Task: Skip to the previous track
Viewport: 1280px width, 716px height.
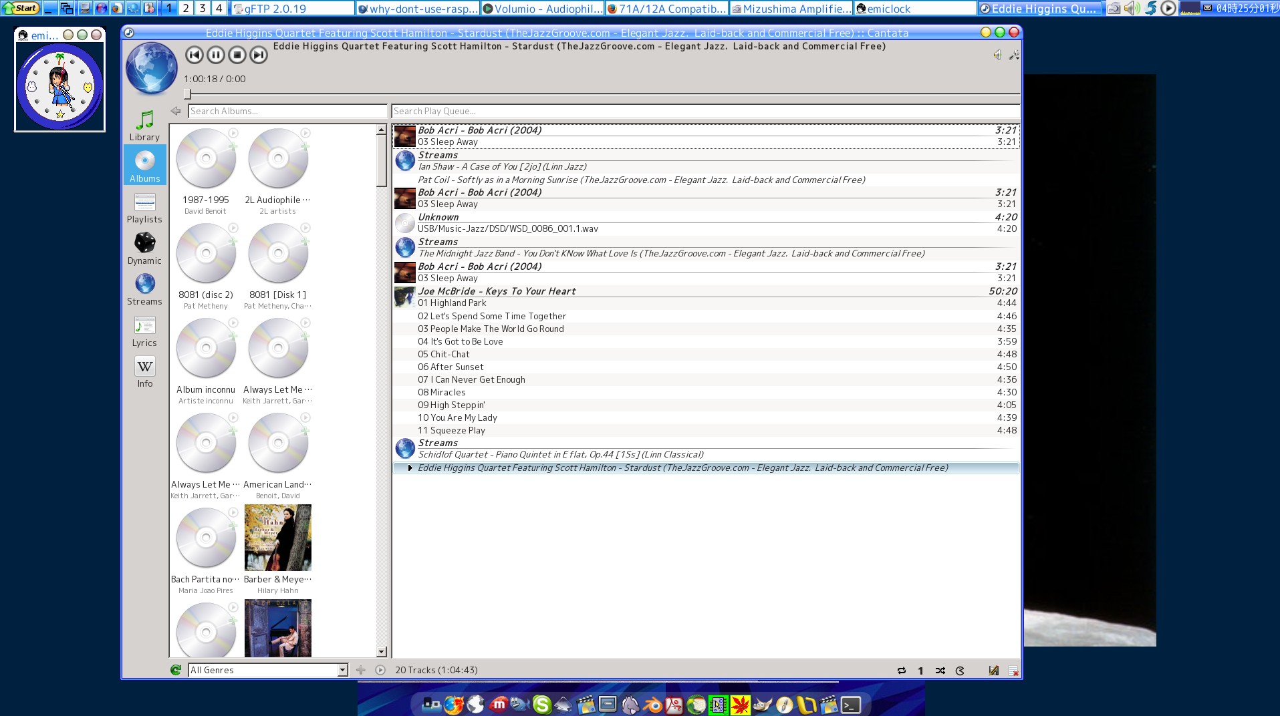Action: coord(194,55)
